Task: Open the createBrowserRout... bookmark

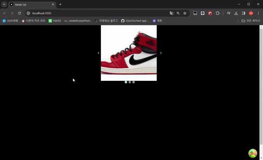Action: point(78,21)
